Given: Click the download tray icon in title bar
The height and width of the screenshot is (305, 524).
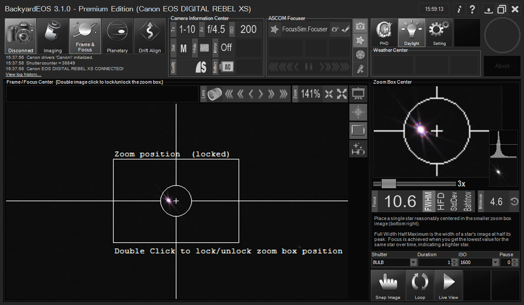Looking at the screenshot, I should (x=489, y=10).
